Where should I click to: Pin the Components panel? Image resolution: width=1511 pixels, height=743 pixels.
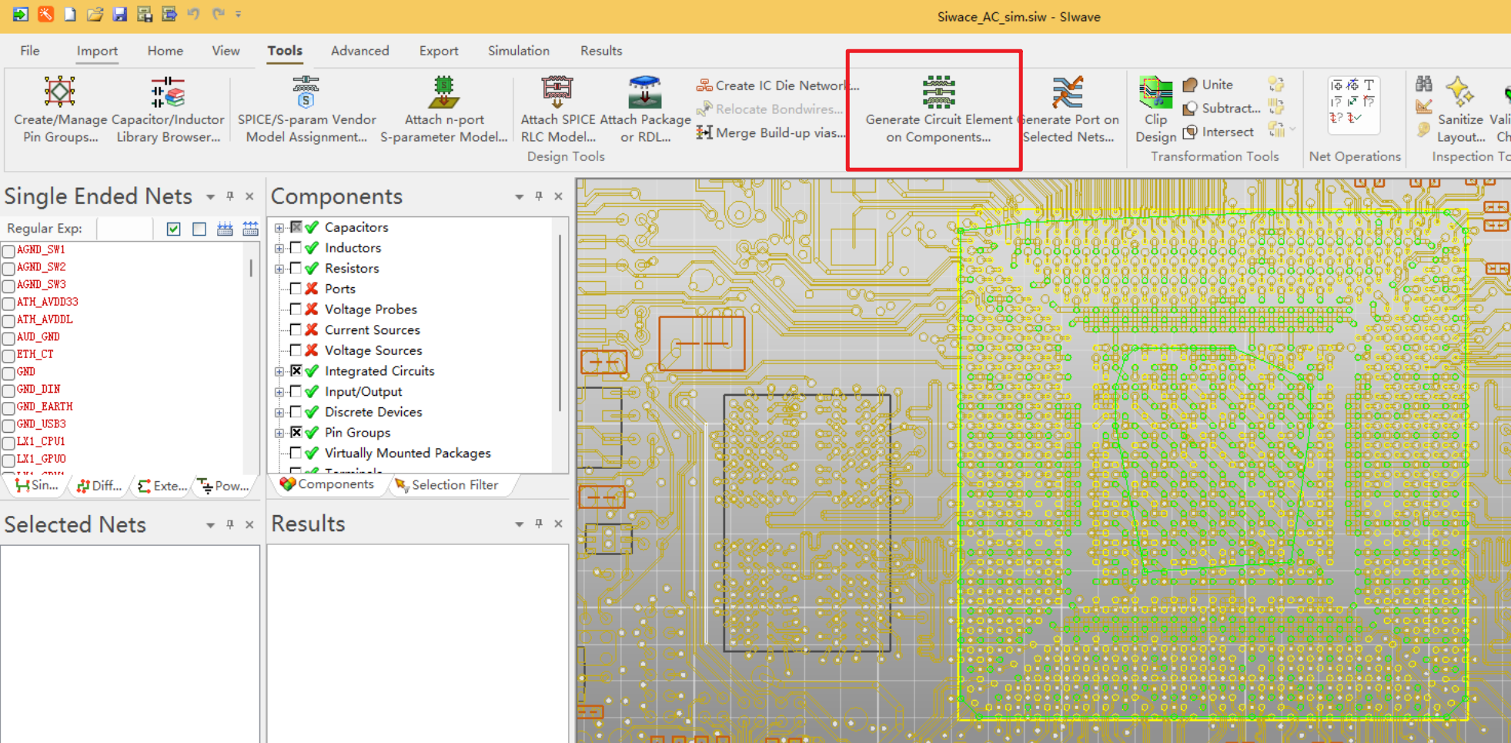(539, 197)
